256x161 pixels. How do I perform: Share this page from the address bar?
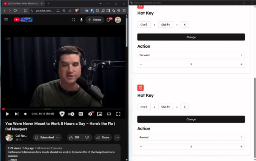(70, 11)
